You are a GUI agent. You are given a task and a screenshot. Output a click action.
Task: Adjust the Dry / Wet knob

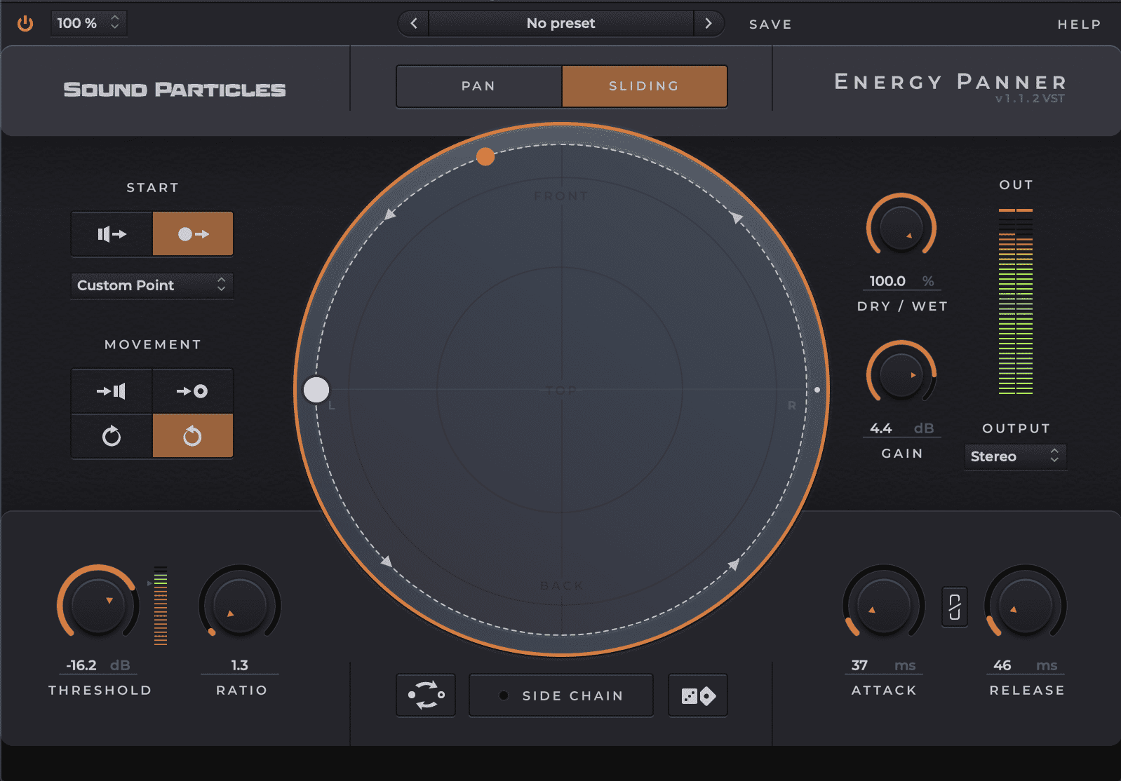pyautogui.click(x=901, y=227)
